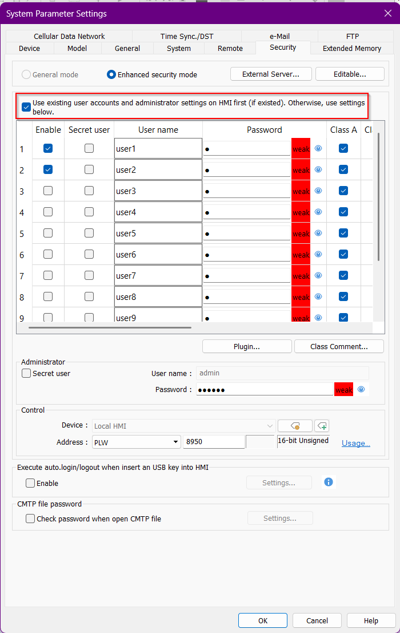Open USB key auto login info icon
Screen dimensions: 400x633
(x=329, y=482)
